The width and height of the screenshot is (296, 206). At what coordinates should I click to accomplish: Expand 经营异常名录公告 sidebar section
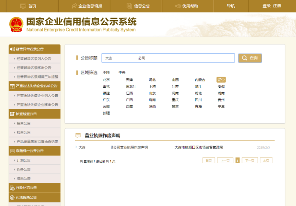[x=35, y=49]
